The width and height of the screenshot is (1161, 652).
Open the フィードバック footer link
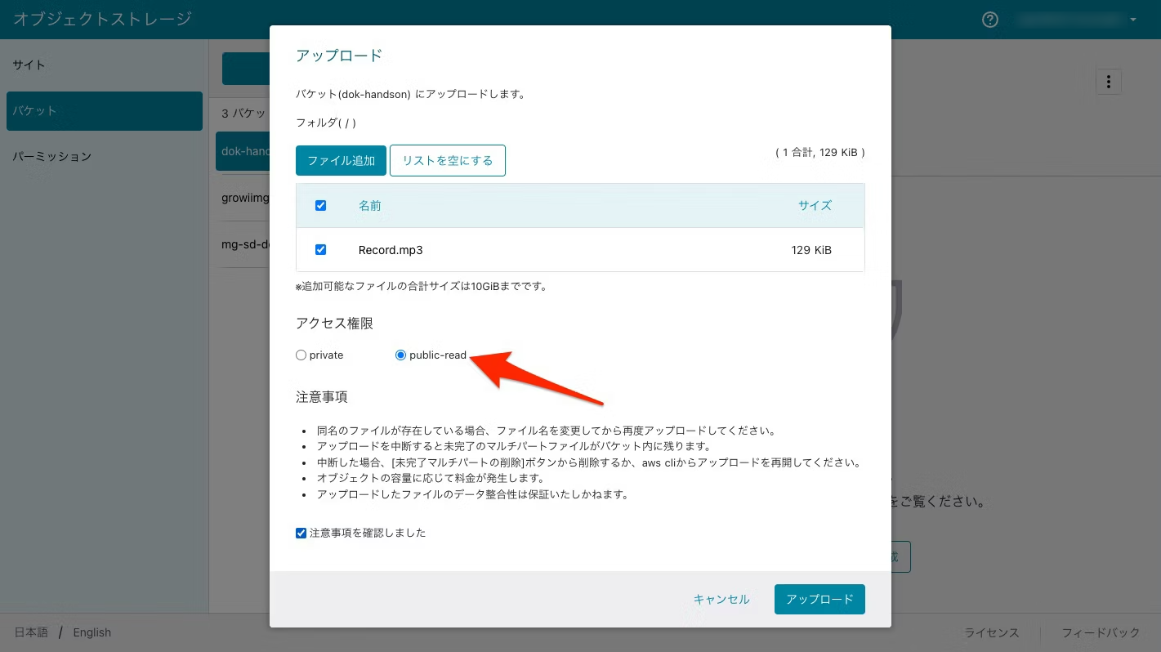(1100, 632)
